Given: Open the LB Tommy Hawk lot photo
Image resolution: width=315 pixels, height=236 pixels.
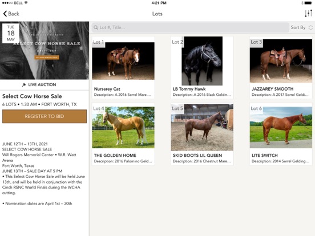Looking at the screenshot, I should (202, 61).
